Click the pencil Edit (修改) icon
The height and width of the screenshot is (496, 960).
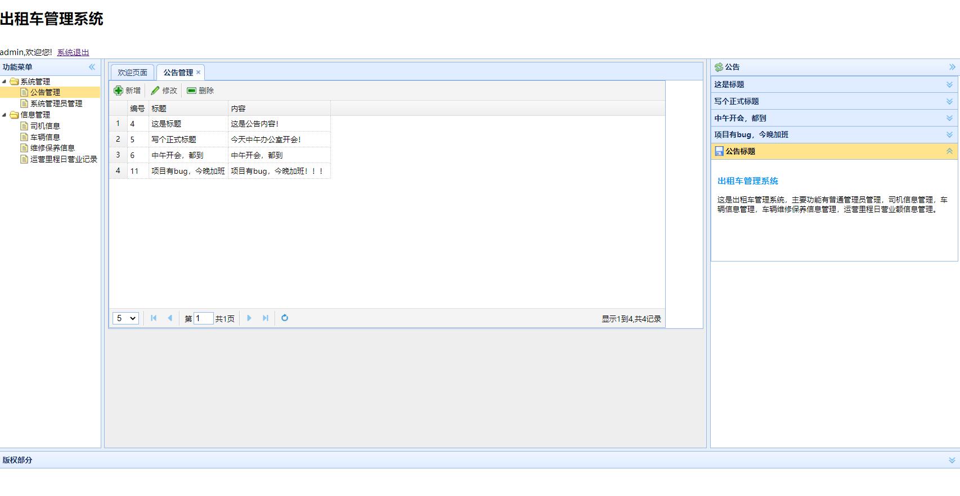[155, 91]
